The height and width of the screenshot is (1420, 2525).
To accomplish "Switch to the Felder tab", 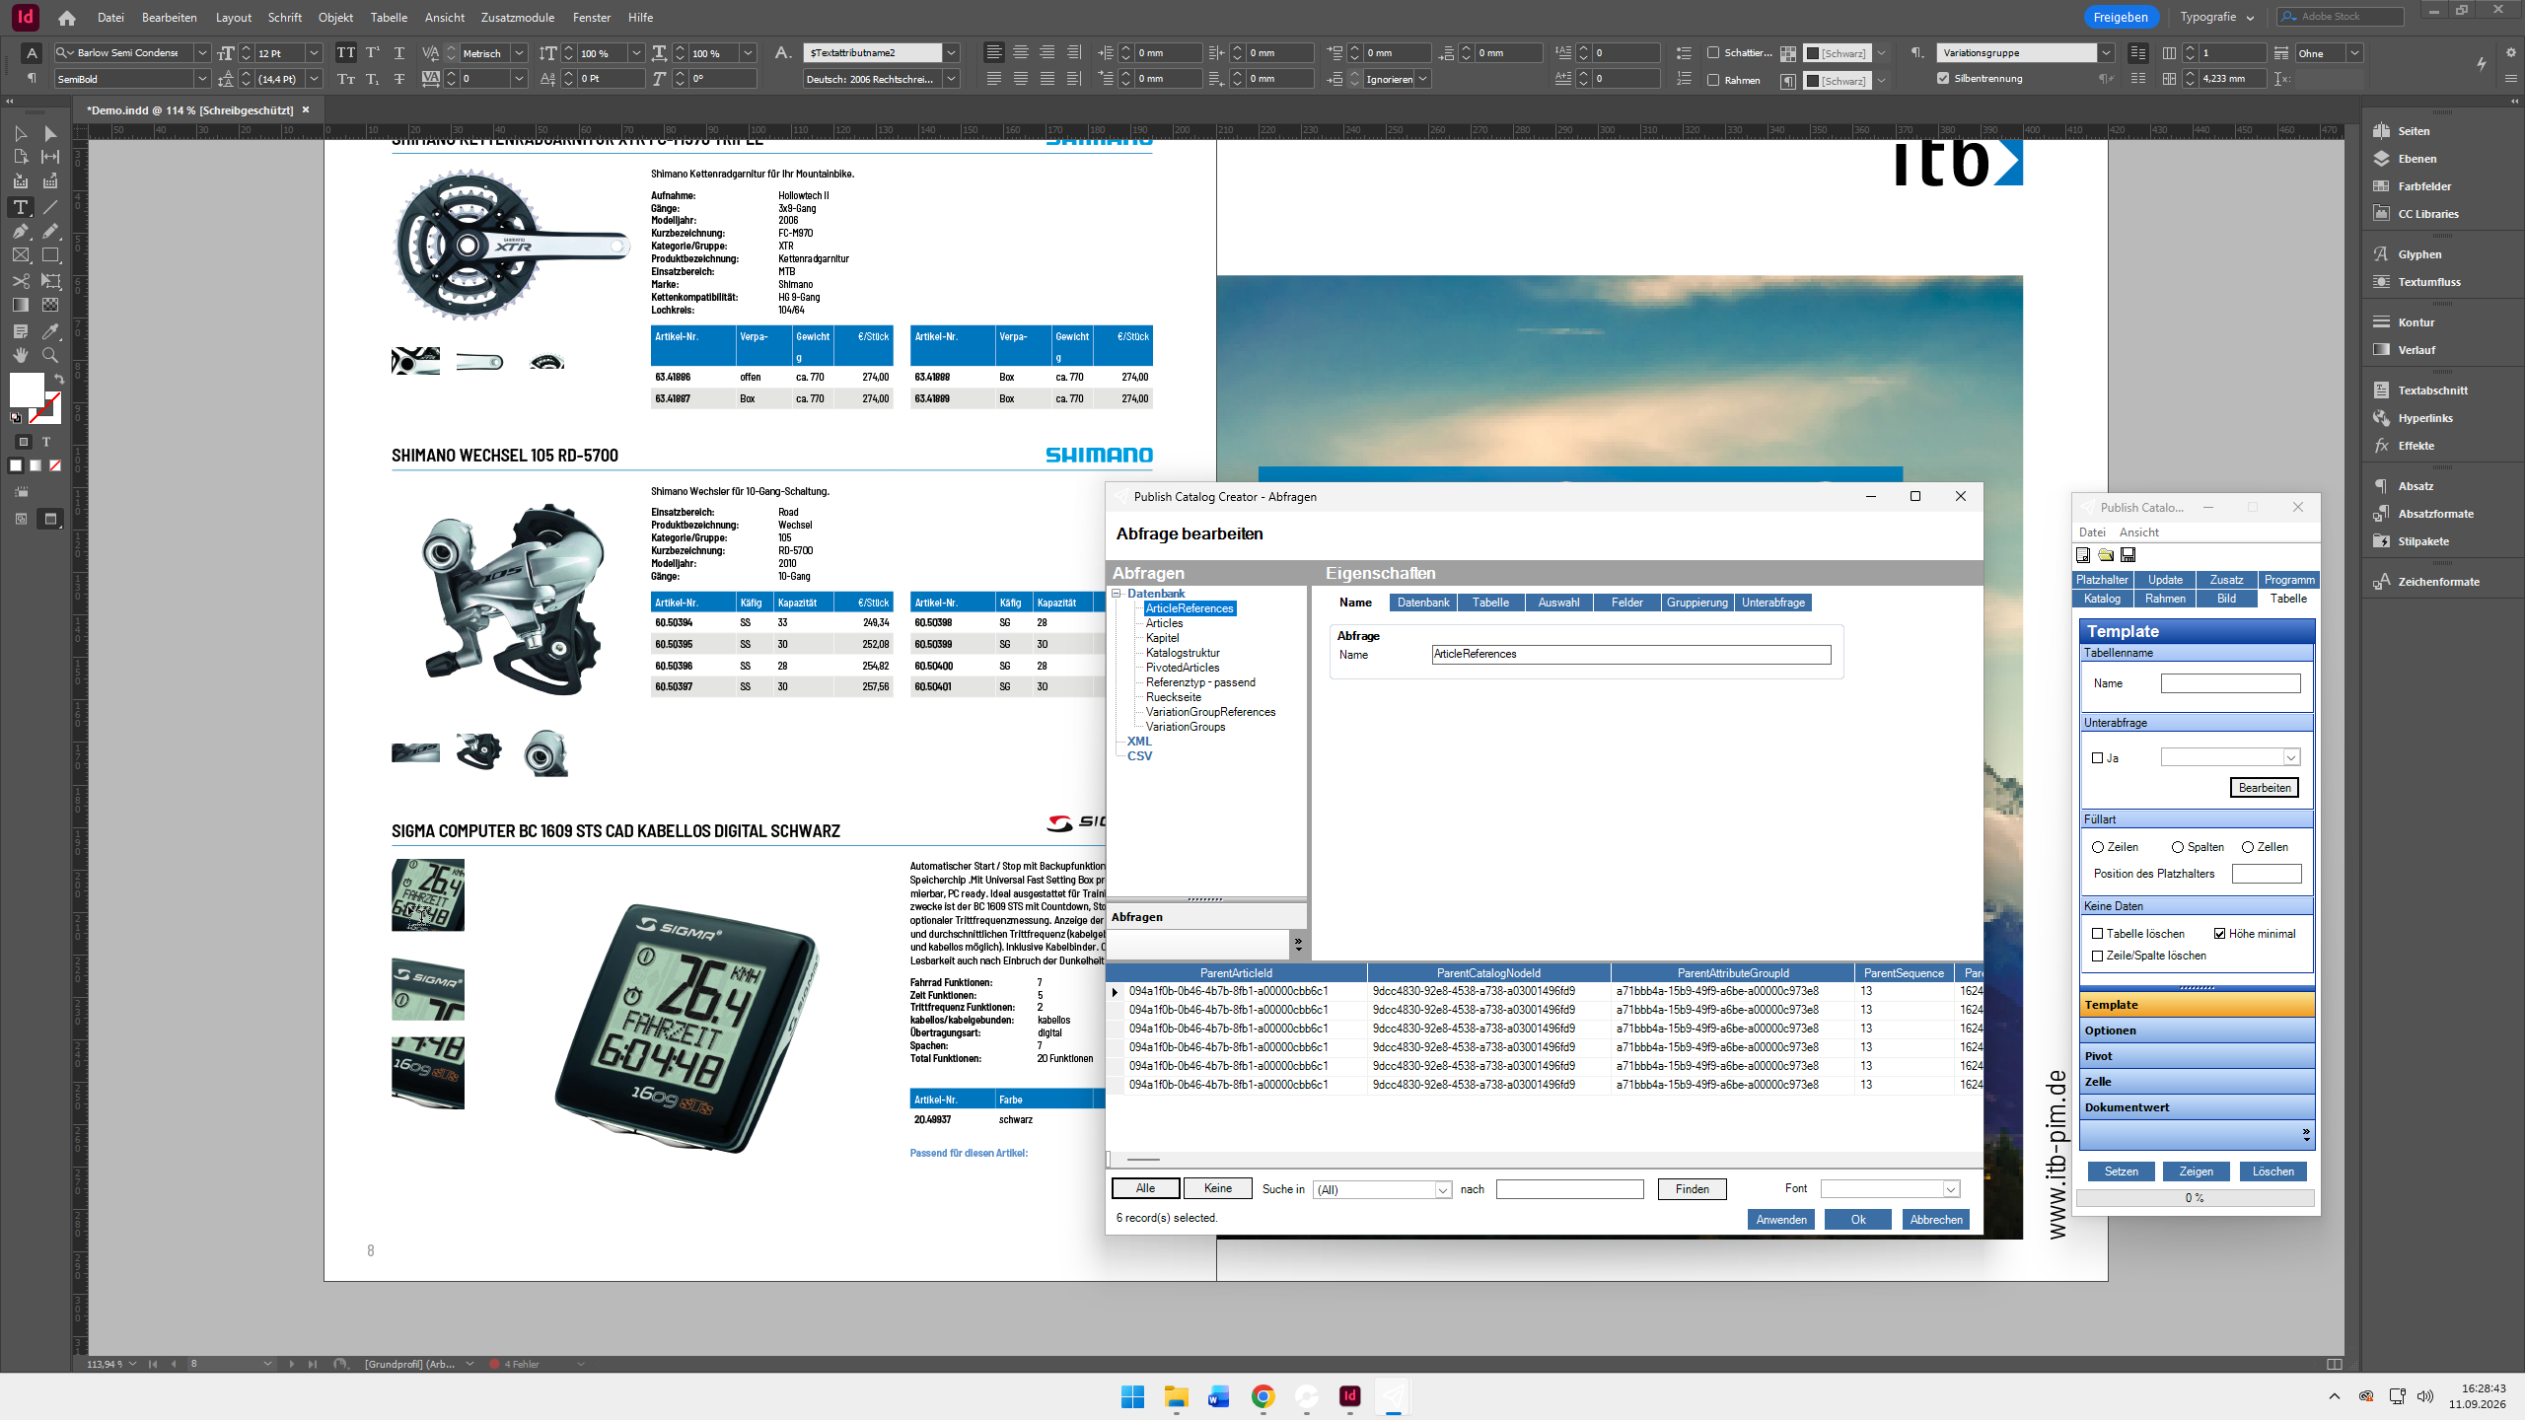I will [x=1627, y=603].
